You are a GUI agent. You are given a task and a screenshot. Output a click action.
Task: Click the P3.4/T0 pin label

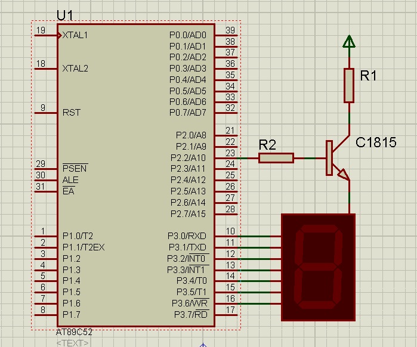tap(191, 281)
